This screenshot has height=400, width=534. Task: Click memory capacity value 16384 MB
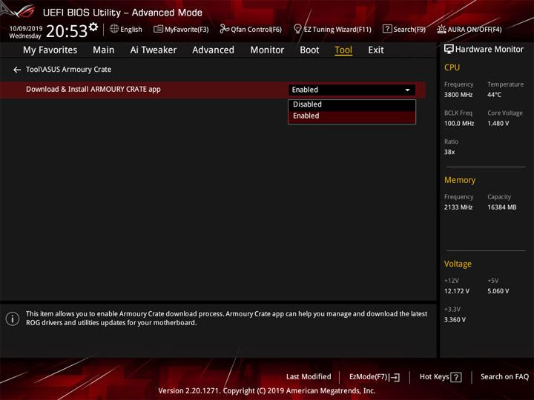pos(501,207)
